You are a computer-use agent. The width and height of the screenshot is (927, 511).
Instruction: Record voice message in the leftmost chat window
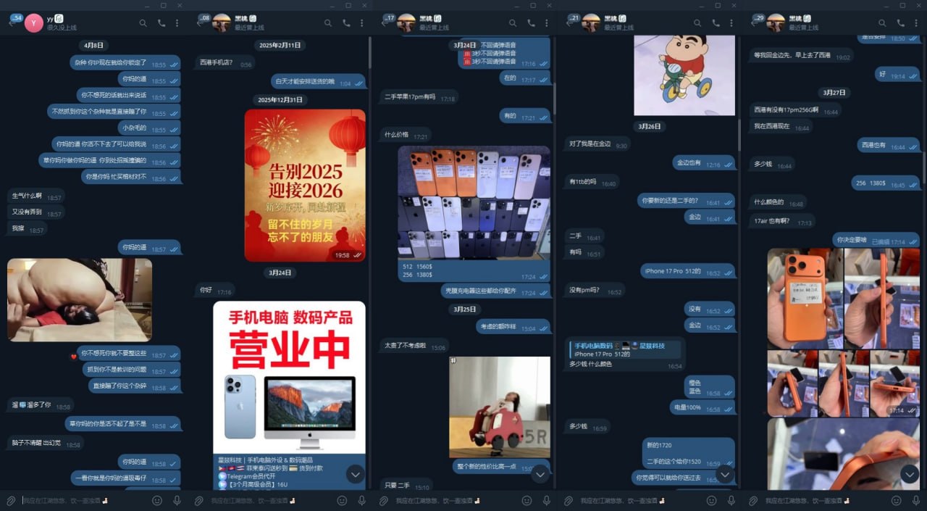[177, 500]
